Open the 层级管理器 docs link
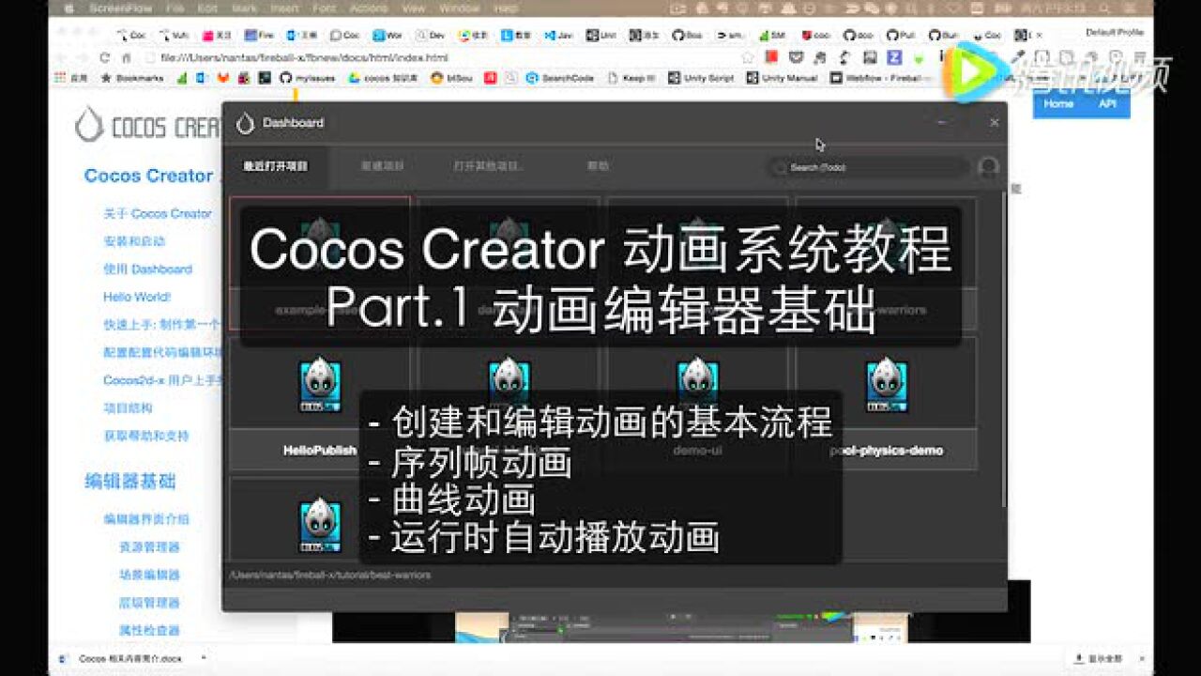 [x=149, y=603]
